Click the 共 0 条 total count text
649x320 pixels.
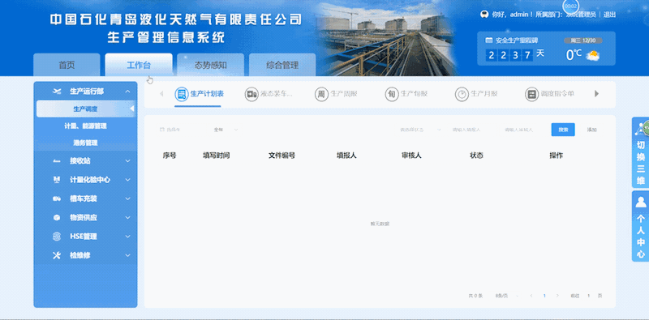(x=475, y=296)
